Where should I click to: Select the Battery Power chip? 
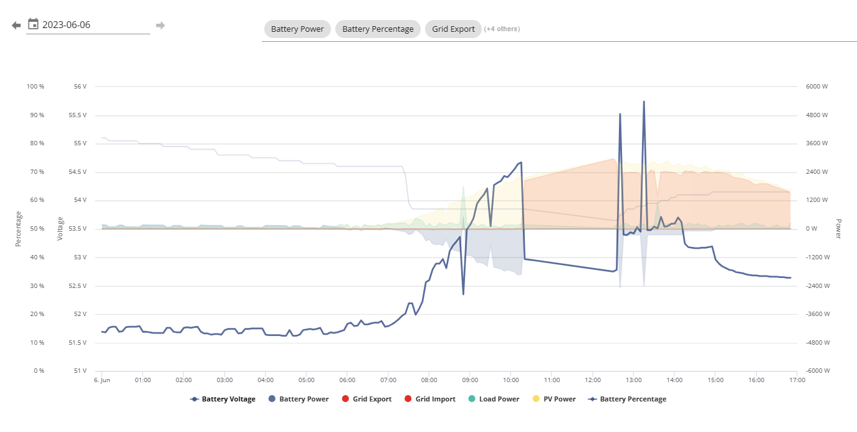click(297, 29)
